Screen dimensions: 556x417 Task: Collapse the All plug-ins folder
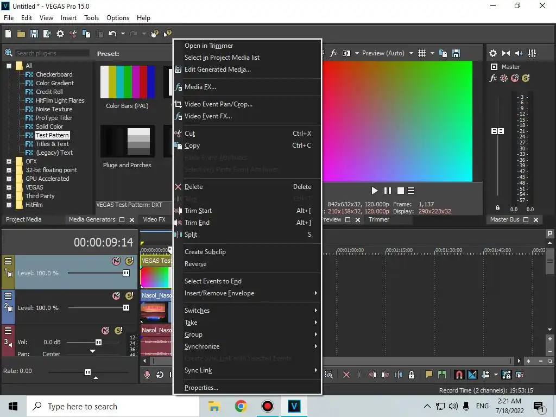coord(9,66)
